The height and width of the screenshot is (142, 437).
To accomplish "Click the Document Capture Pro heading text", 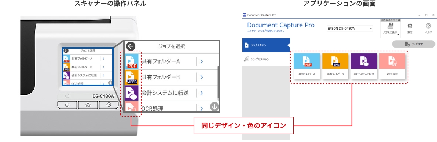I will [281, 25].
